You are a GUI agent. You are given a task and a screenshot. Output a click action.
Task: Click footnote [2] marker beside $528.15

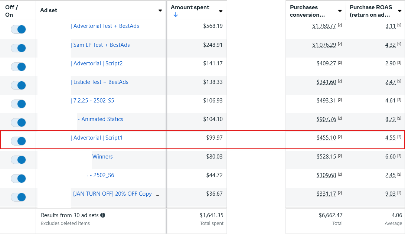pos(340,156)
